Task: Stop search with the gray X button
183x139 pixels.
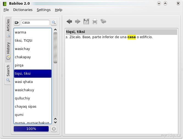Action: pyautogui.click(x=54, y=129)
